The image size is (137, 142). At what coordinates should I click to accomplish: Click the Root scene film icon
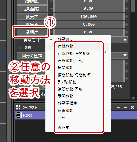point(19,115)
